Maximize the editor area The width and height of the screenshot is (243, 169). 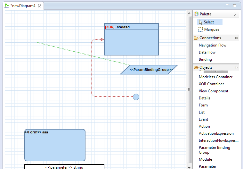235,5
